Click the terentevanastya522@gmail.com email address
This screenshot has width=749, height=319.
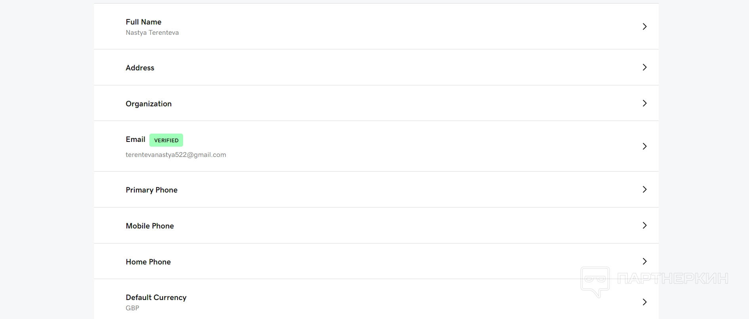click(176, 155)
